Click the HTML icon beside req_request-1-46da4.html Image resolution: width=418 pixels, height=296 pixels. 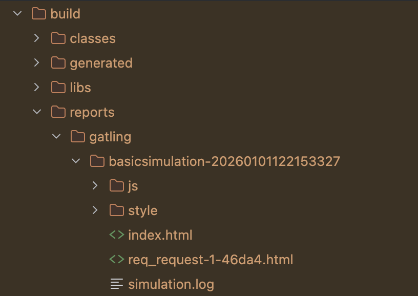coord(116,260)
